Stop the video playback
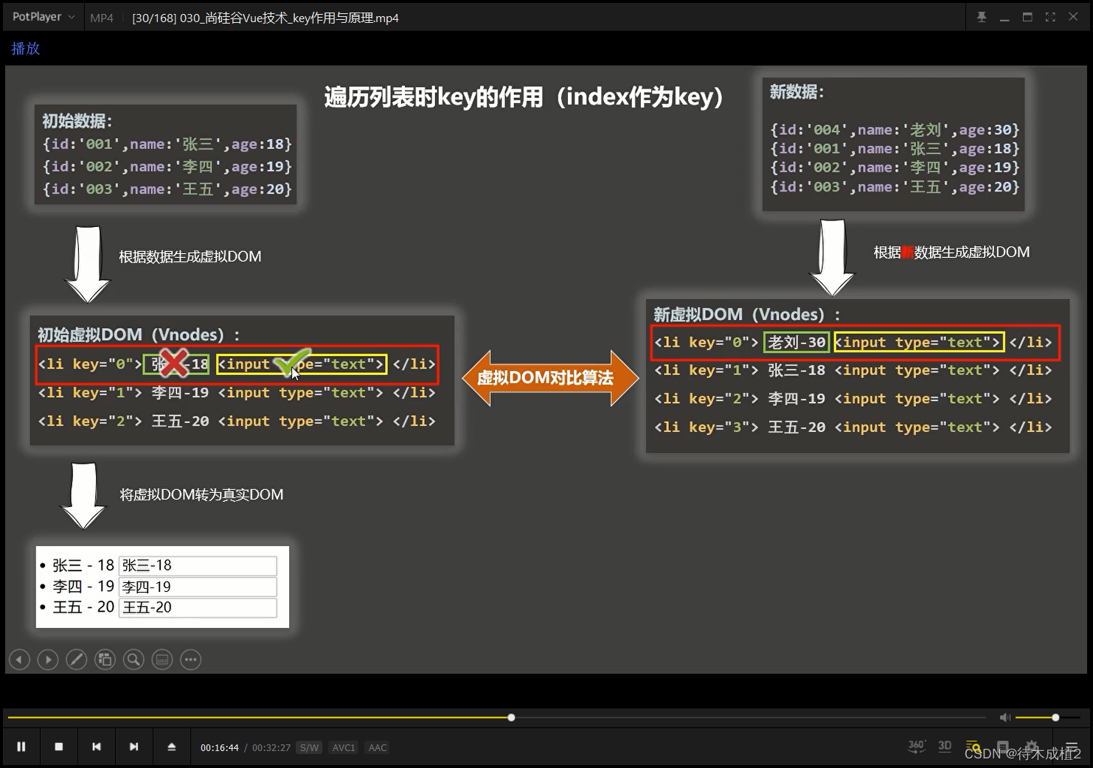The height and width of the screenshot is (768, 1093). (59, 747)
